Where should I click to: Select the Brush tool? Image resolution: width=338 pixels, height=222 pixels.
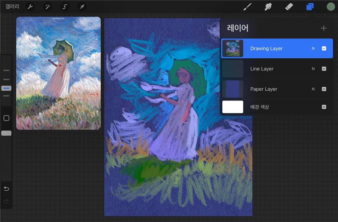coord(247,6)
